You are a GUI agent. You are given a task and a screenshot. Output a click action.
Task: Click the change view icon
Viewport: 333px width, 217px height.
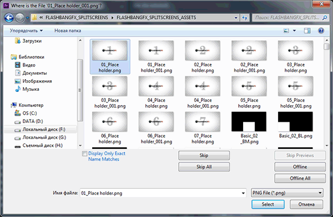pyautogui.click(x=286, y=31)
